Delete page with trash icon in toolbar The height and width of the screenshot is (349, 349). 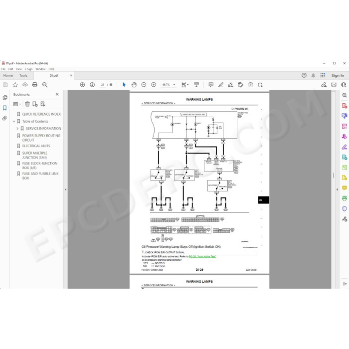point(250,85)
